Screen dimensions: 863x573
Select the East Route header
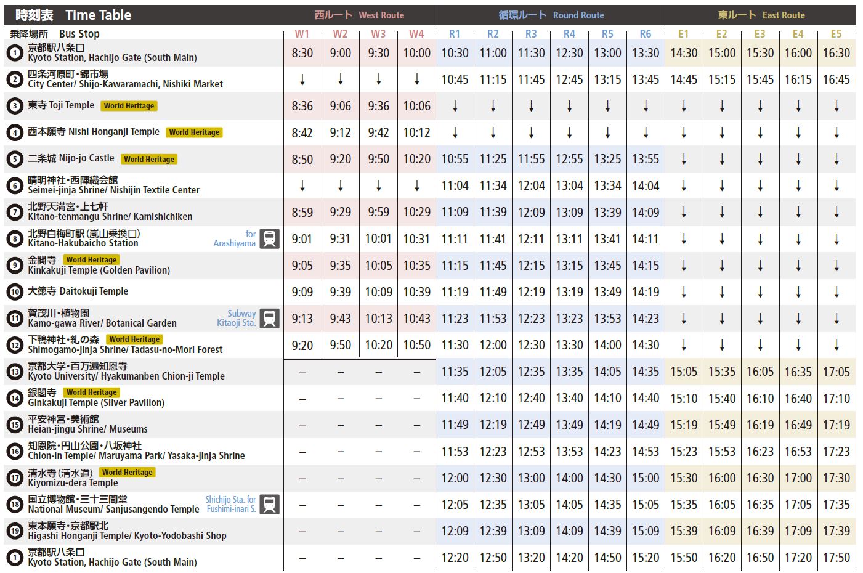click(x=761, y=15)
